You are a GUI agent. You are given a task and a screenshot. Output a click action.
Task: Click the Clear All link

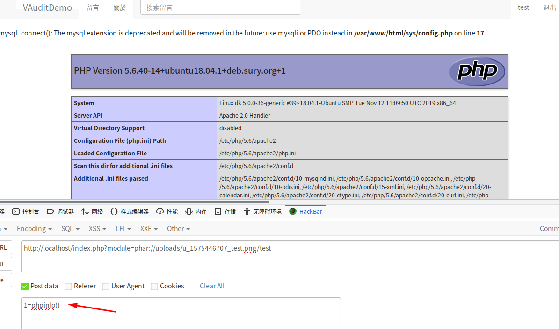pyautogui.click(x=212, y=286)
